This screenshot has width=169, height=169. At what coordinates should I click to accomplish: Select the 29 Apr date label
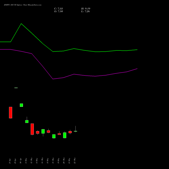15,161
